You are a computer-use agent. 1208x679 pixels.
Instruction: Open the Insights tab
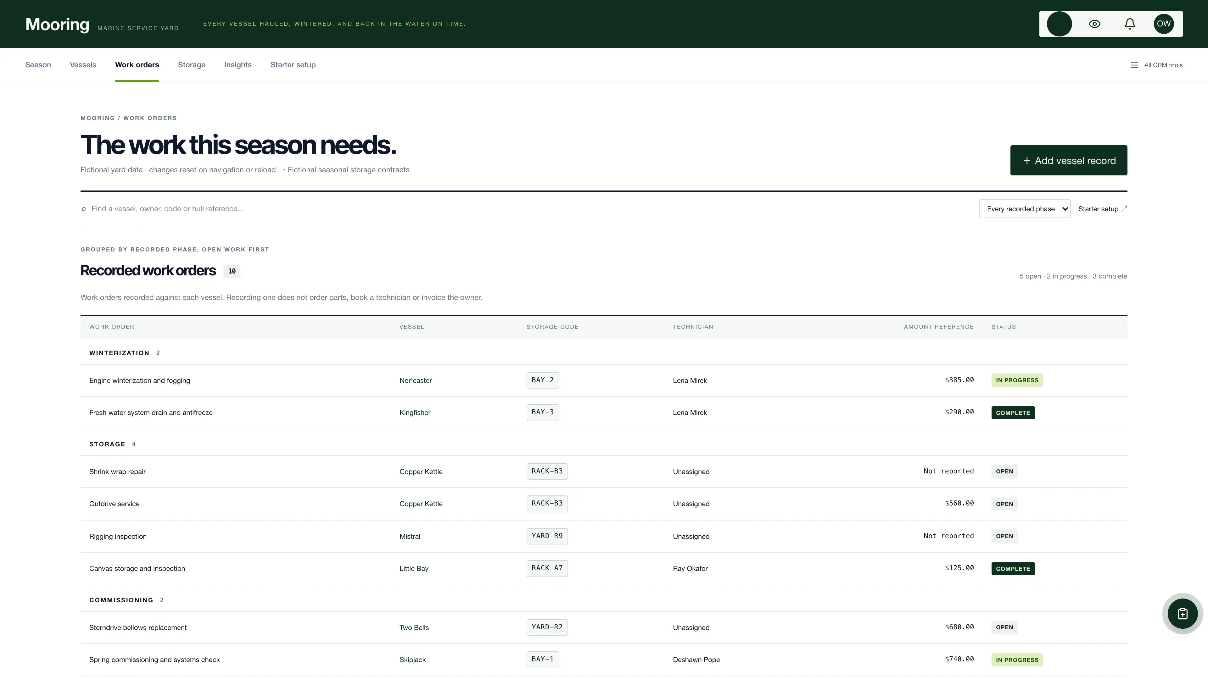click(x=238, y=65)
